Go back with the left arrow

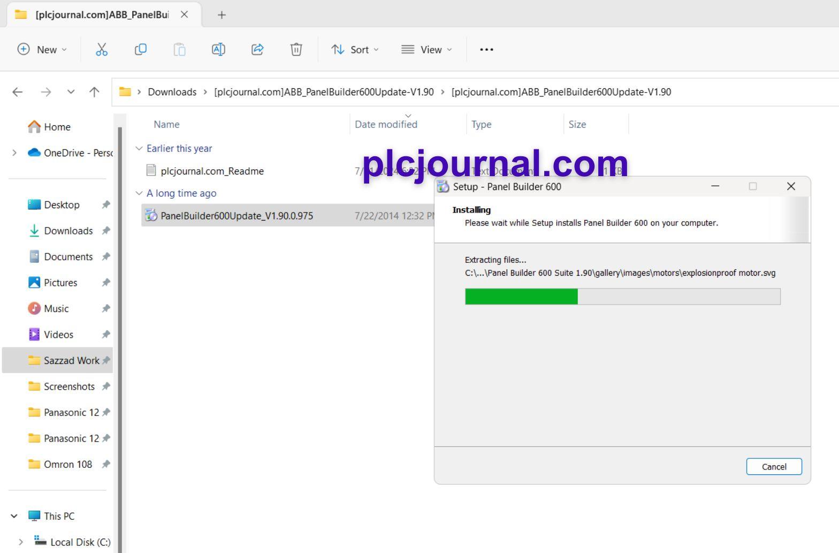18,92
